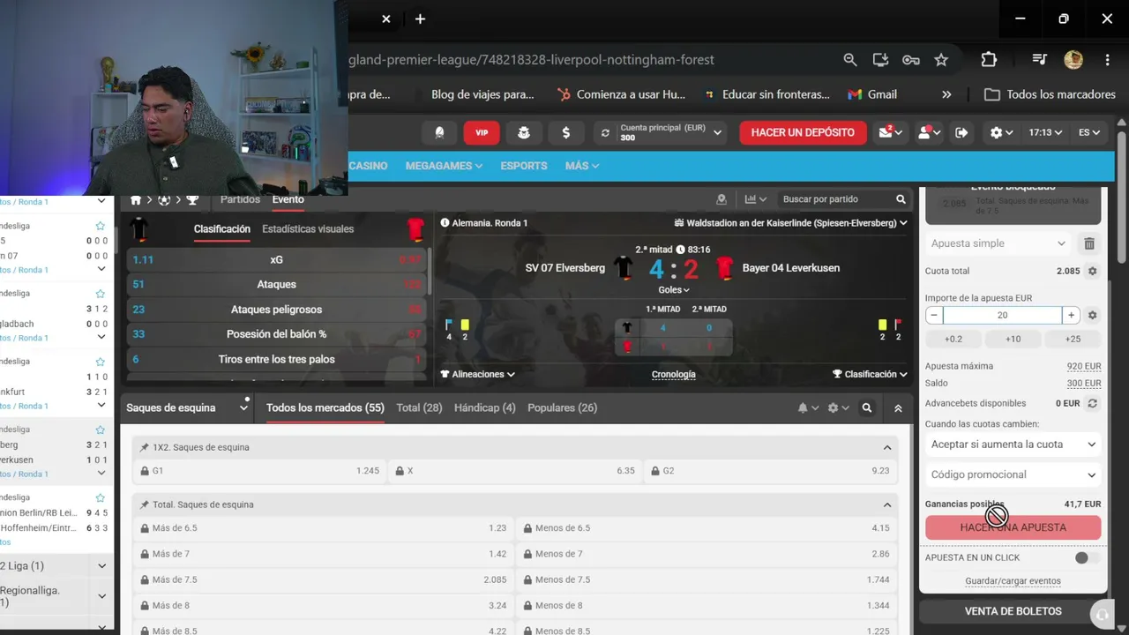Refresh Advancebets disponibles
The width and height of the screenshot is (1129, 635).
click(1092, 403)
